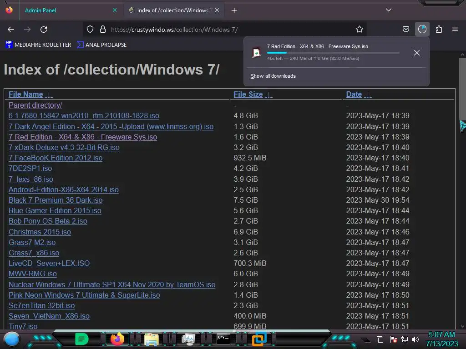Download Blue Gamer Edition 2015.iso

click(x=55, y=210)
